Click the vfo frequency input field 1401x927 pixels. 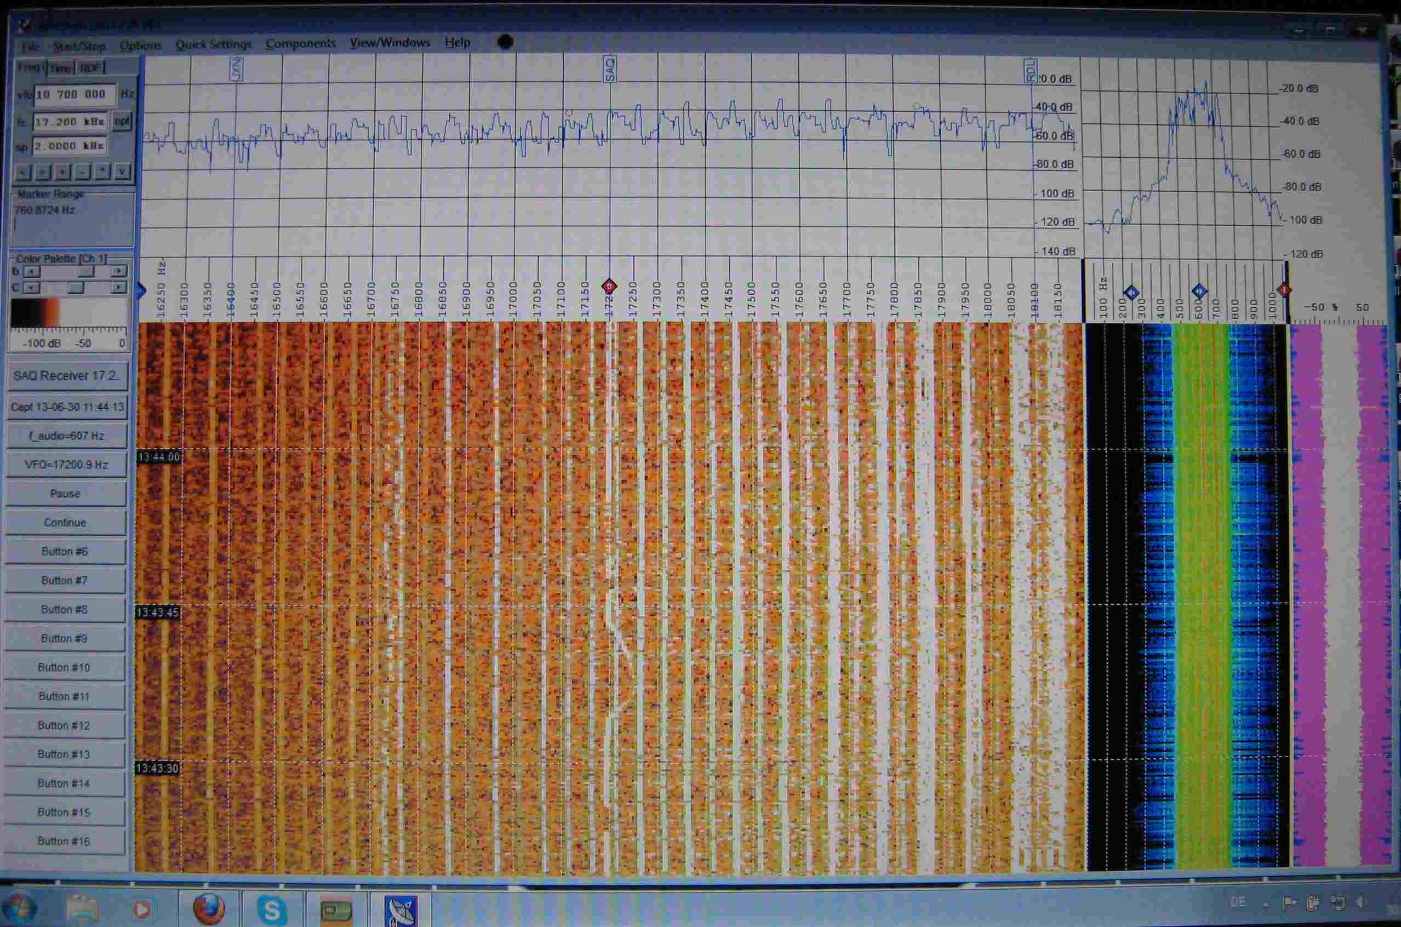(x=75, y=95)
